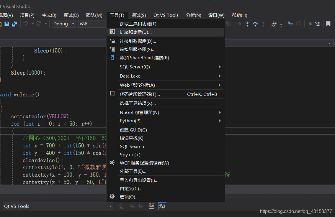Click the Step Over debug icon
Screen dimensions: 335x217
coord(255,24)
